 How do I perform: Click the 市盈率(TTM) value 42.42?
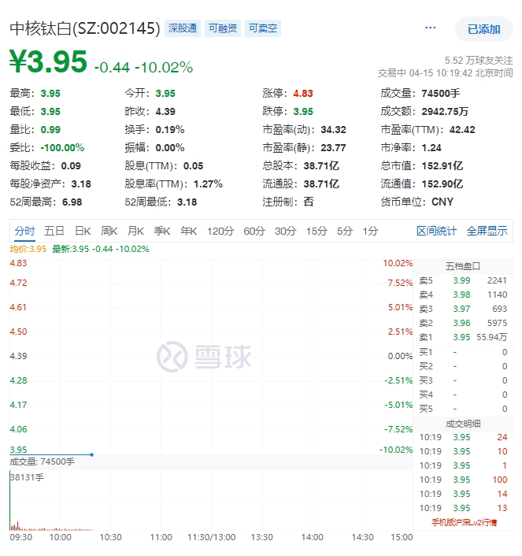click(x=462, y=130)
